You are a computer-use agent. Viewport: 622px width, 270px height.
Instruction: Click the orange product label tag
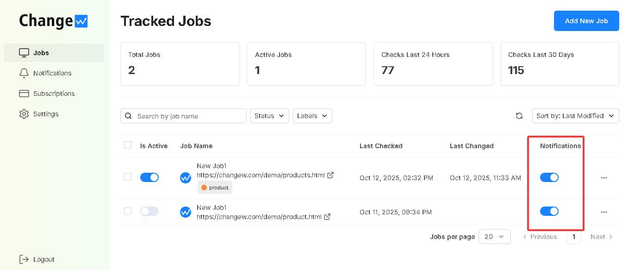(x=215, y=188)
